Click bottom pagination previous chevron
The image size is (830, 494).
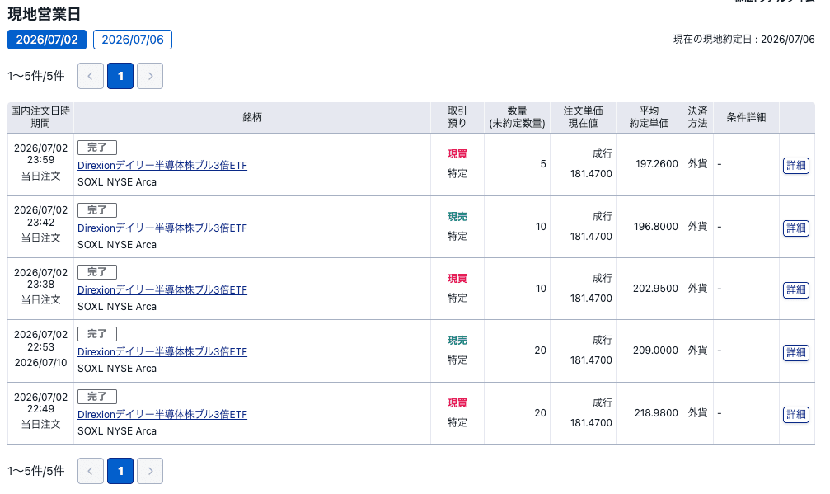[91, 471]
